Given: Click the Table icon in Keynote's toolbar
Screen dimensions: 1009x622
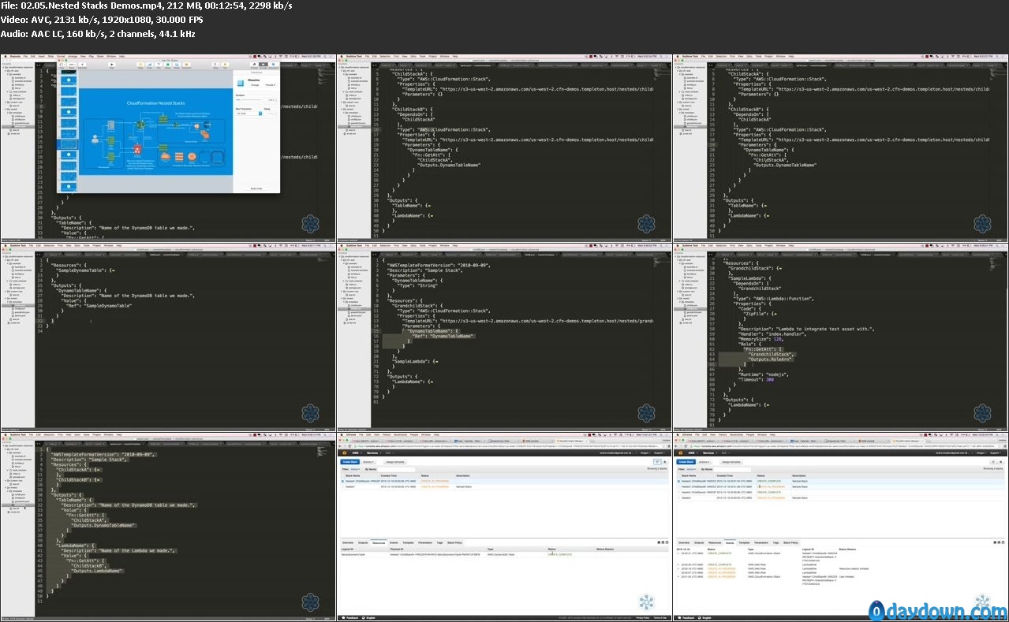Looking at the screenshot, I should (141, 65).
